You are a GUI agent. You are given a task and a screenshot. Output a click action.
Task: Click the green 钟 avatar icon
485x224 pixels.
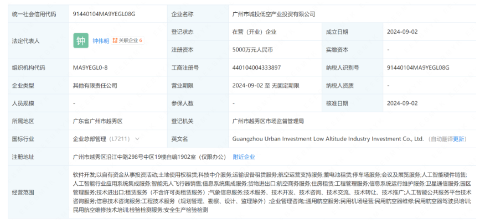coord(81,40)
